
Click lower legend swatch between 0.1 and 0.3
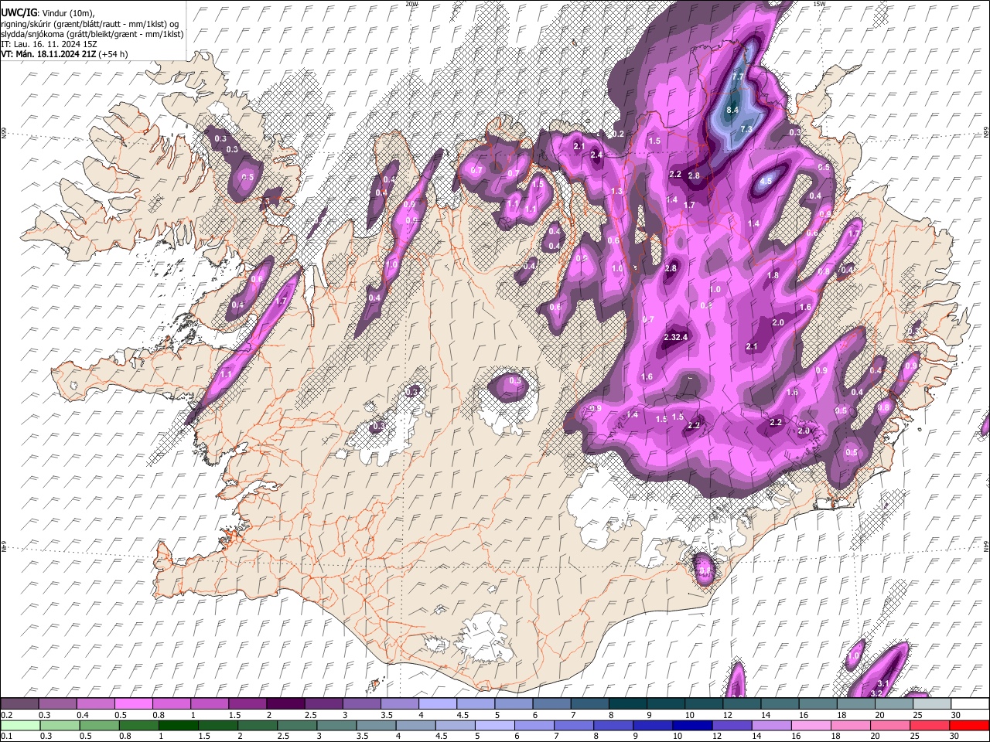point(20,725)
